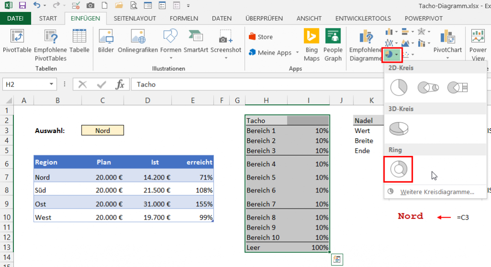
Task: Open the Store button
Action: pyautogui.click(x=261, y=37)
